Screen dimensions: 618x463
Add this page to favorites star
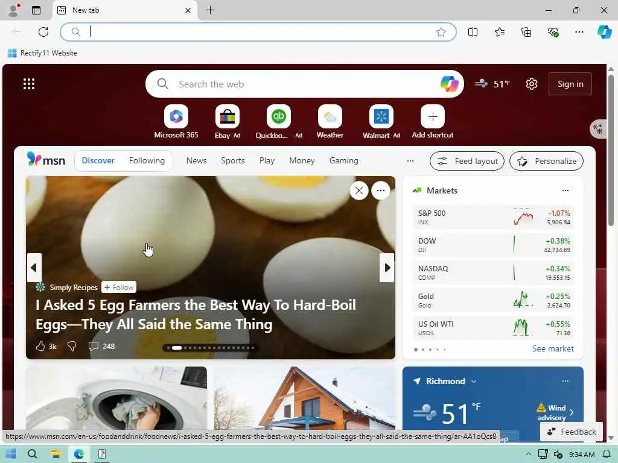pos(441,32)
